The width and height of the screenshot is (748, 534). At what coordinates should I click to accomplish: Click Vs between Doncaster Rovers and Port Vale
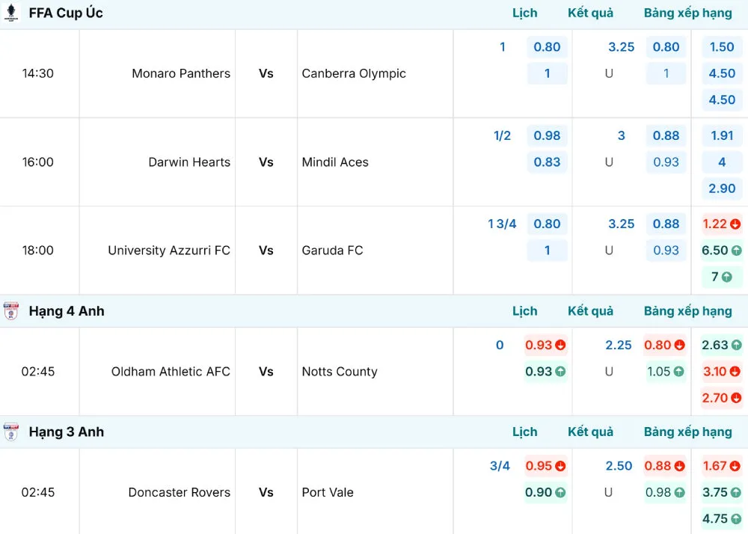point(266,493)
